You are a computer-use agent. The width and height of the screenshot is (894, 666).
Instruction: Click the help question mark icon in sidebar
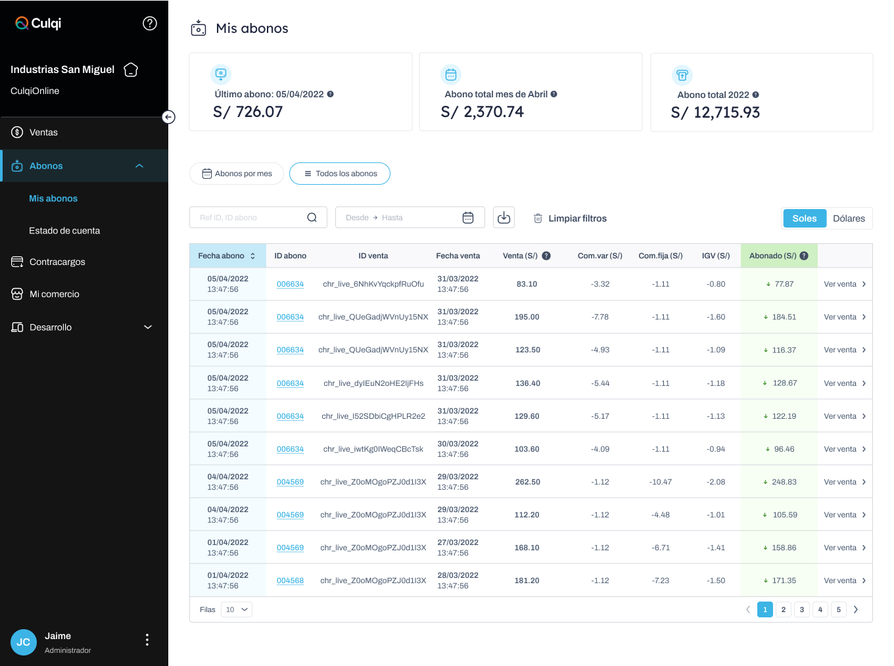coord(150,24)
